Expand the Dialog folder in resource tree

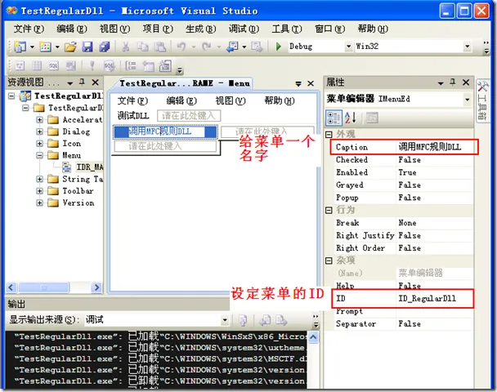click(x=40, y=131)
